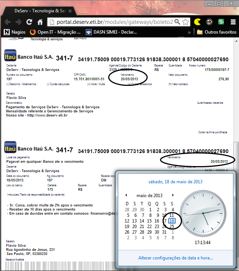Click the green sync extension icon
Viewport: 239px width, 271px height.
(221, 22)
